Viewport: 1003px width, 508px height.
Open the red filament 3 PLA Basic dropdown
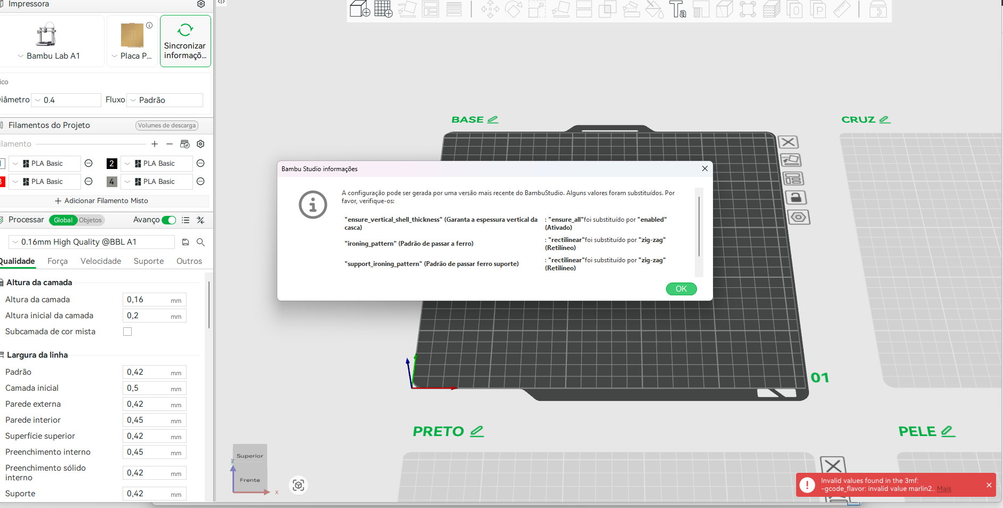point(44,182)
